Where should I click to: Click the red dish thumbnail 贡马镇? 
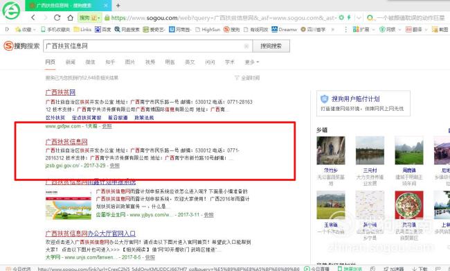(x=409, y=205)
